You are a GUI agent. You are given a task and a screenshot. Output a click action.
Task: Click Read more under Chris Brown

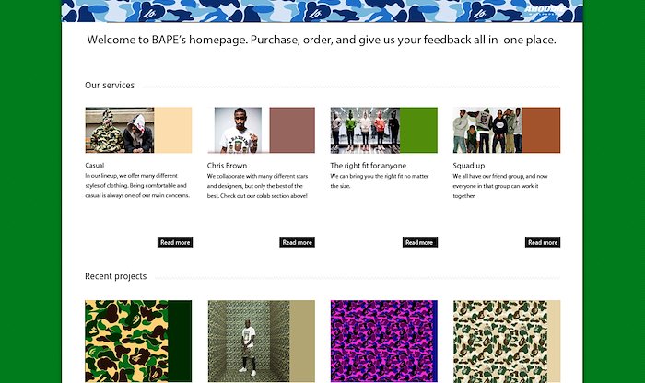(x=297, y=242)
